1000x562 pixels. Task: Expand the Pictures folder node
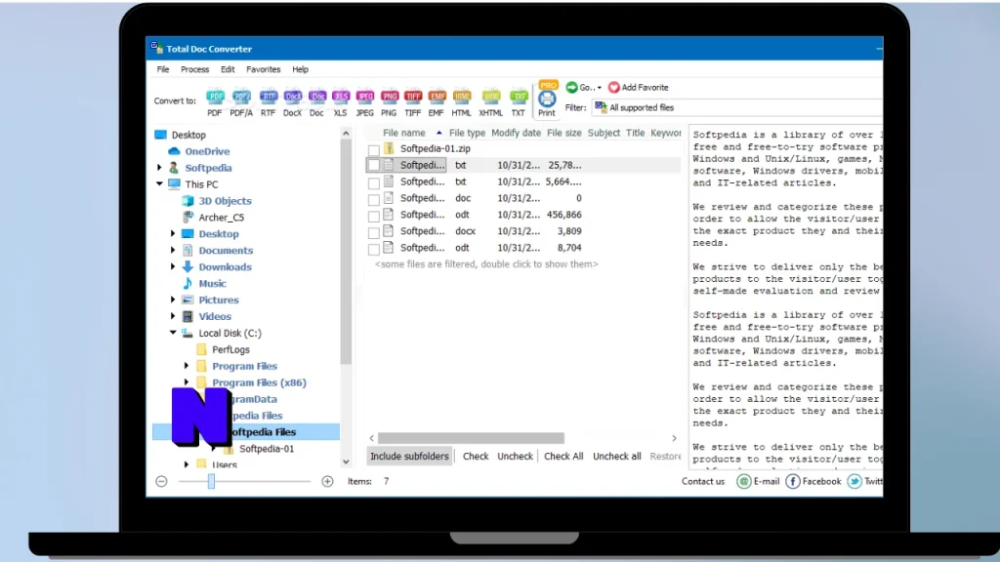click(173, 300)
